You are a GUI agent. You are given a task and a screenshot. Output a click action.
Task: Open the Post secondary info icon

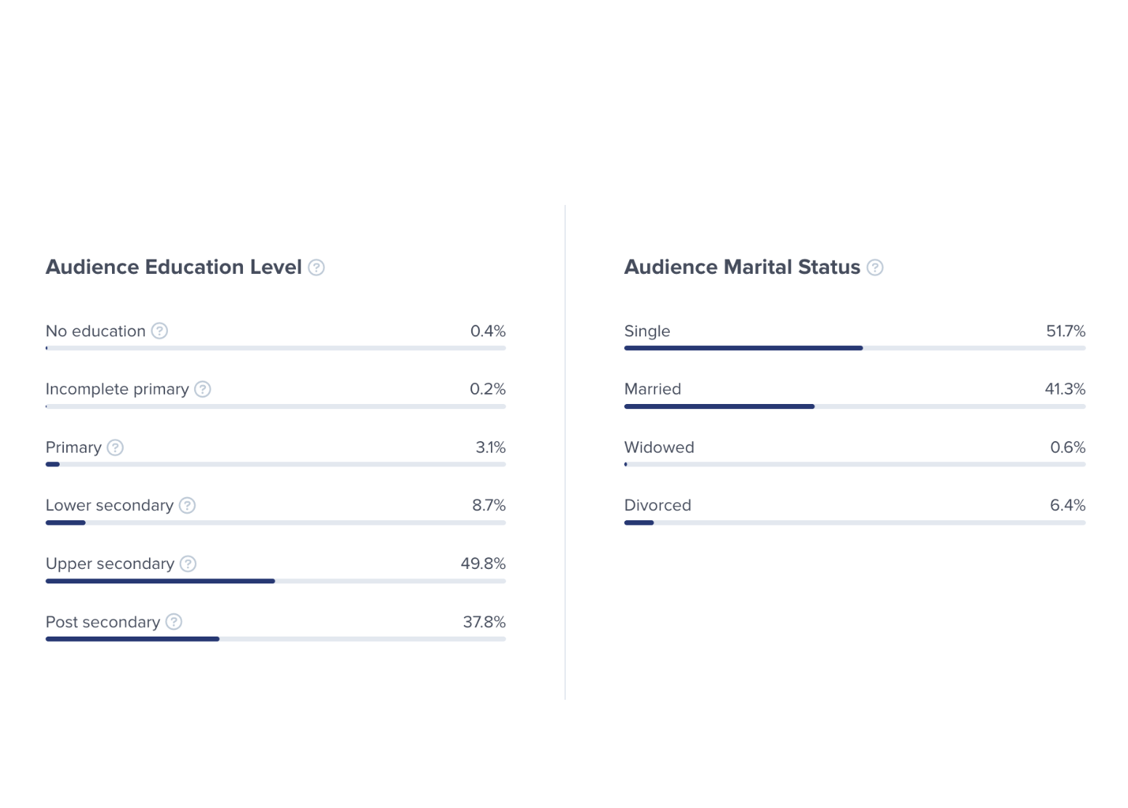click(x=174, y=622)
